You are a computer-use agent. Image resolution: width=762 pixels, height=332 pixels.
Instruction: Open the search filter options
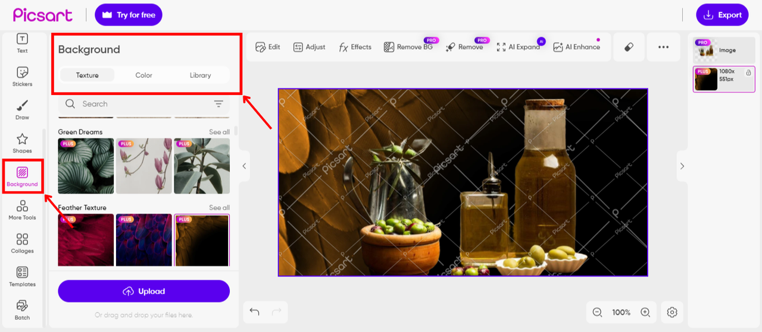(218, 104)
